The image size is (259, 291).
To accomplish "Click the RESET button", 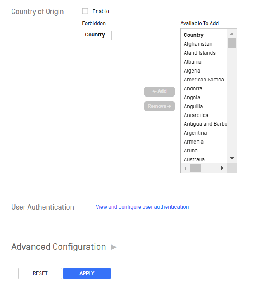I will (40, 274).
